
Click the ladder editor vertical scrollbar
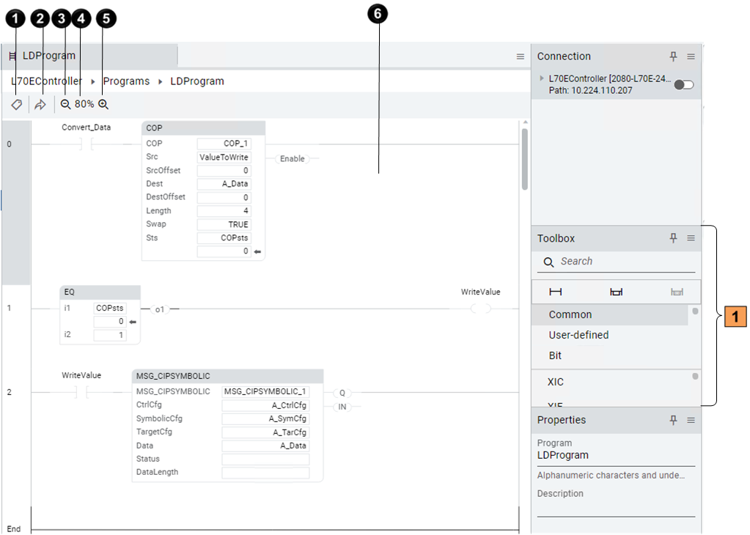[524, 159]
